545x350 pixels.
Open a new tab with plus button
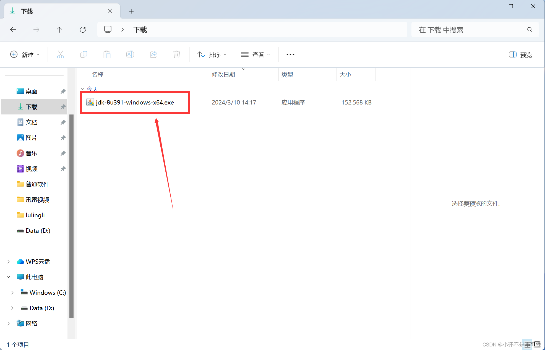click(131, 11)
